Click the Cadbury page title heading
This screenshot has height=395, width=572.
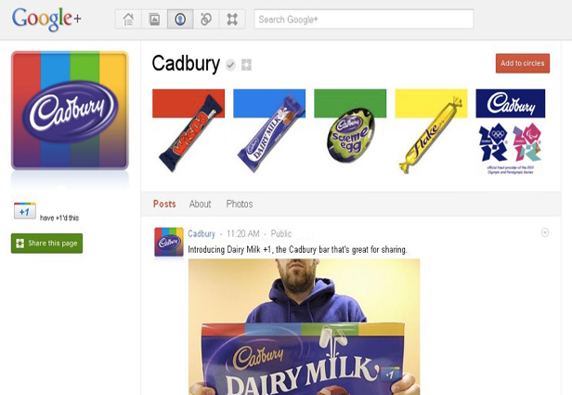pyautogui.click(x=186, y=63)
